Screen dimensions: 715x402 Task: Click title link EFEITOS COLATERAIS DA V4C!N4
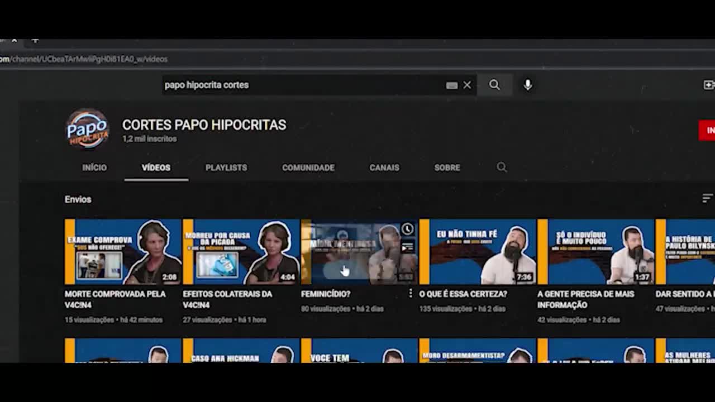tap(227, 299)
